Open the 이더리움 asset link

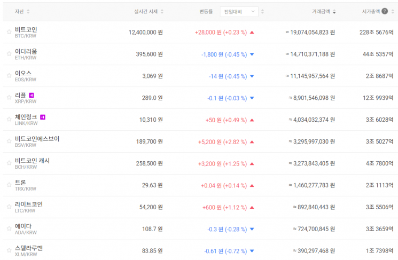(26, 51)
